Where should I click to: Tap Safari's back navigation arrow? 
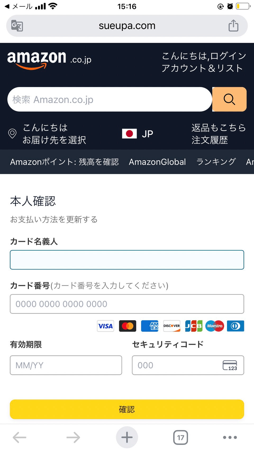click(x=19, y=438)
